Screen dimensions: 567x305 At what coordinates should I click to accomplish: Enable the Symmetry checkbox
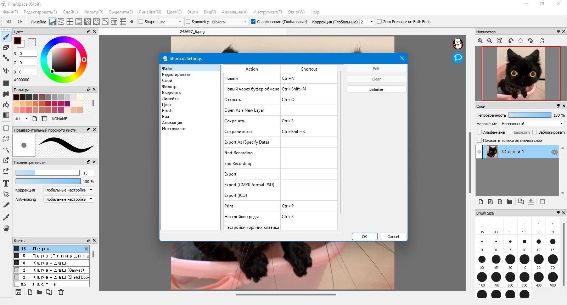[x=188, y=22]
